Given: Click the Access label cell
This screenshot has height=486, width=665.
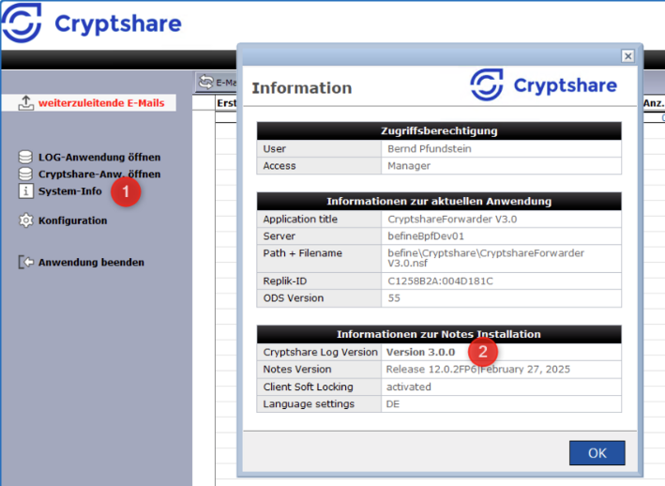Looking at the screenshot, I should pos(319,166).
